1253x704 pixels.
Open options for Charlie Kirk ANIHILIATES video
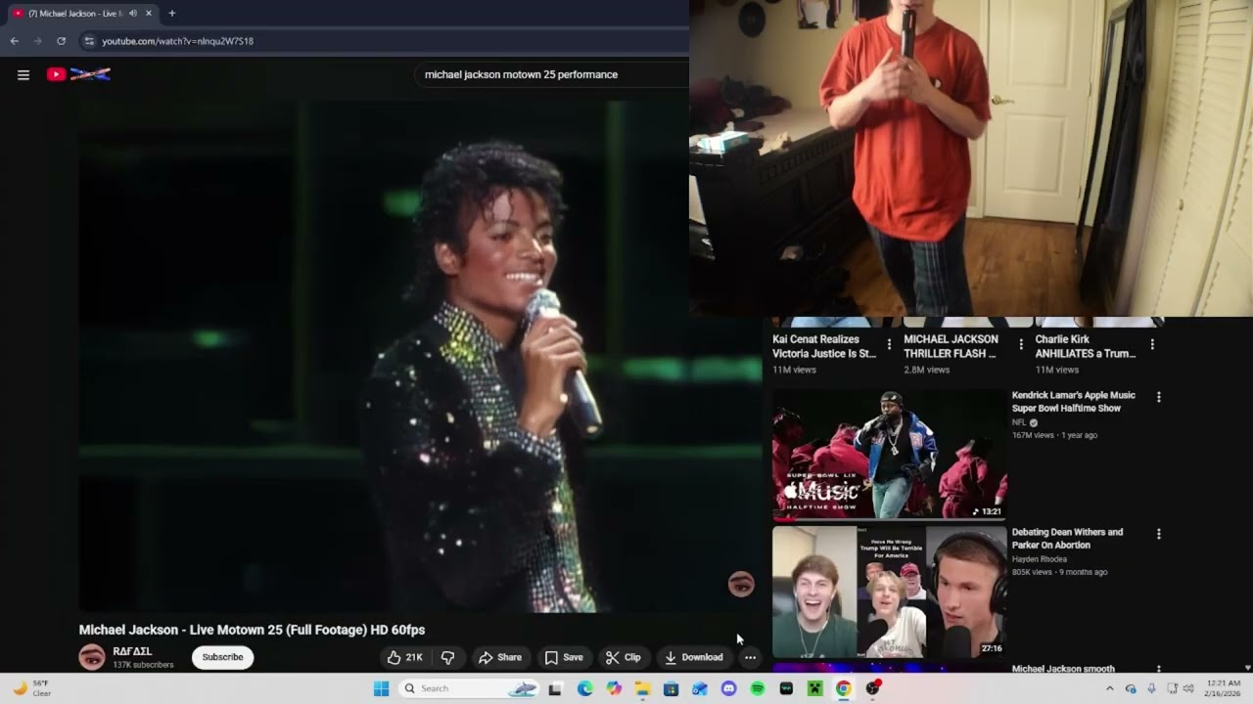1152,344
